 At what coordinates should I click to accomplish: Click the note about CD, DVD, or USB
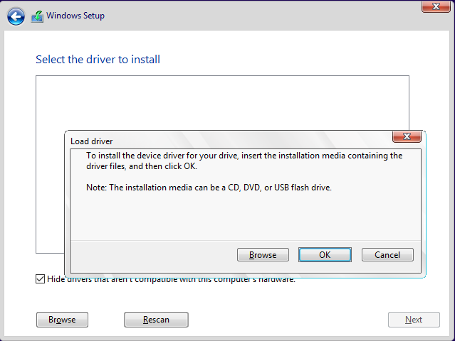point(209,188)
